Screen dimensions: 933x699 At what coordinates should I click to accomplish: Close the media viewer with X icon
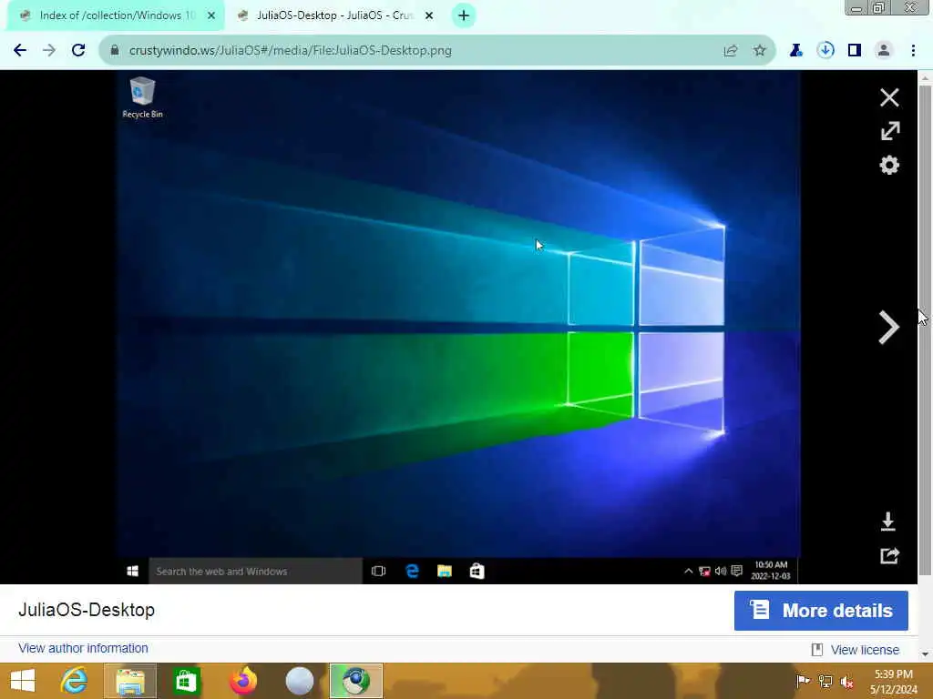[x=889, y=97]
